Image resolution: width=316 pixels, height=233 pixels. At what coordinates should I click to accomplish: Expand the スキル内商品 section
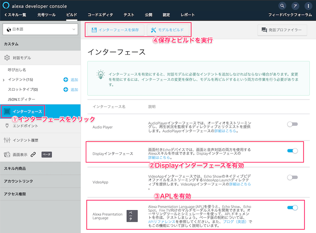[40, 168]
